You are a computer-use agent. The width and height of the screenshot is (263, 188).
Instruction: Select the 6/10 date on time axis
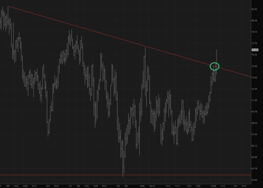point(56,186)
